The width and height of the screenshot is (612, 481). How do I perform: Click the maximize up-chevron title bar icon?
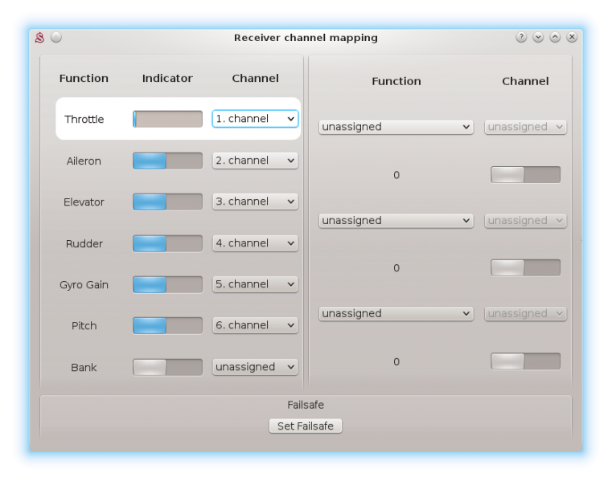click(x=555, y=37)
